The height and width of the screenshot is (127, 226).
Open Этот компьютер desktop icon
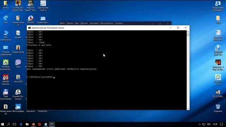[6, 35]
